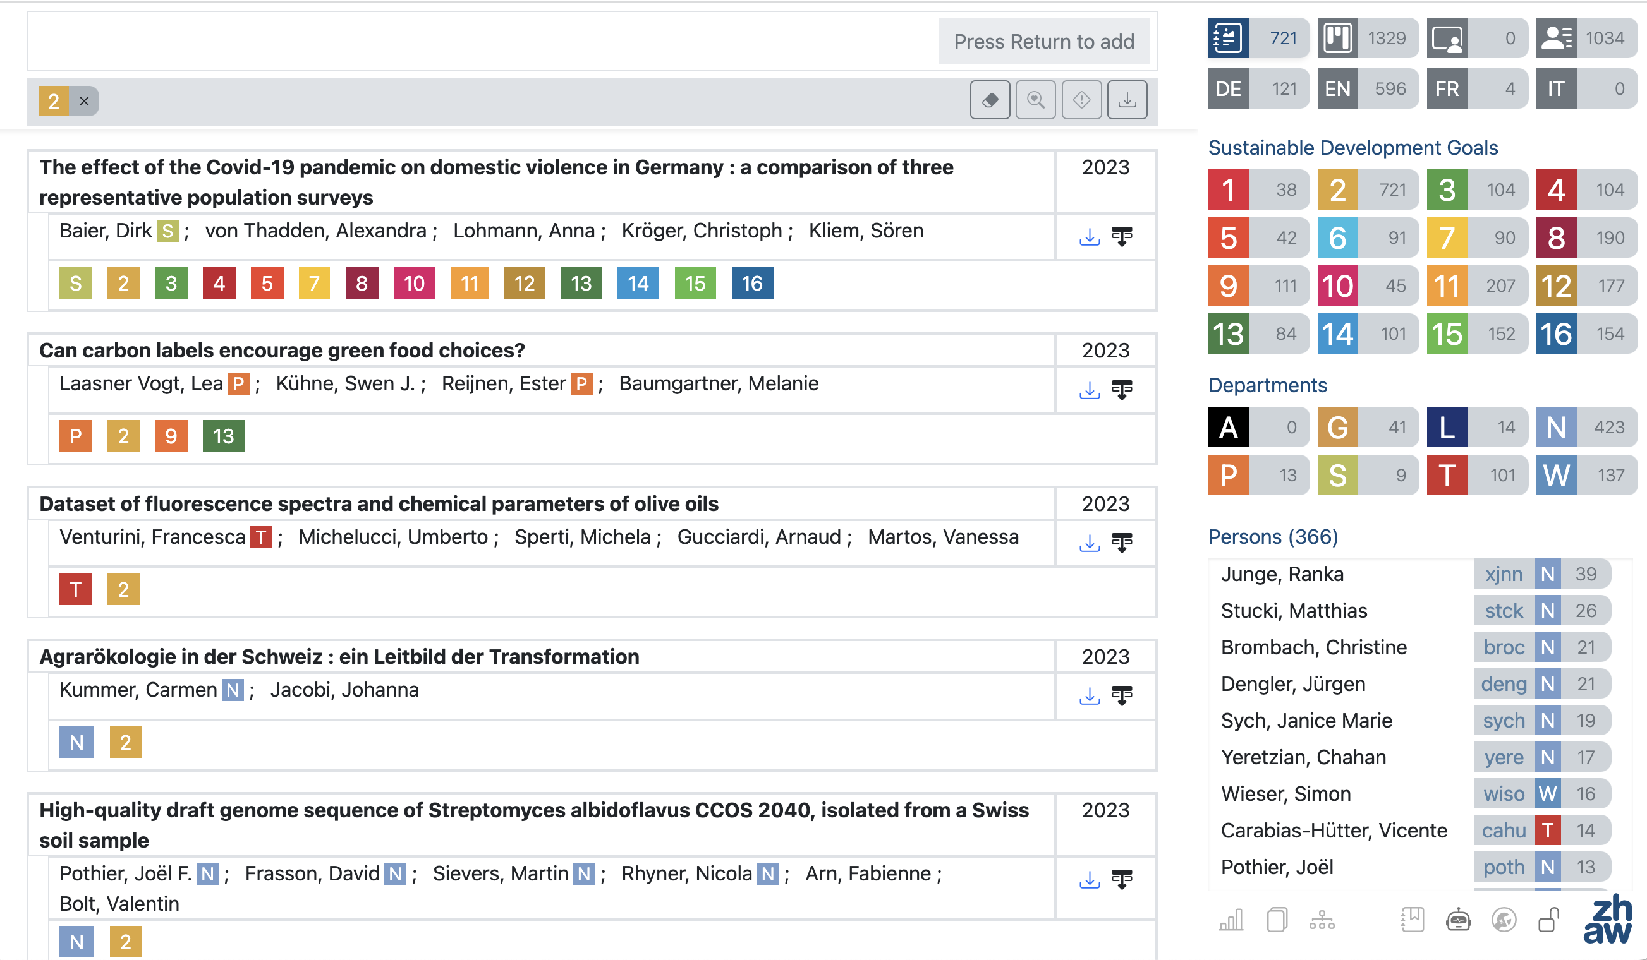Image resolution: width=1647 pixels, height=960 pixels.
Task: Expand details for olive oils dataset entry
Action: pyautogui.click(x=1122, y=543)
